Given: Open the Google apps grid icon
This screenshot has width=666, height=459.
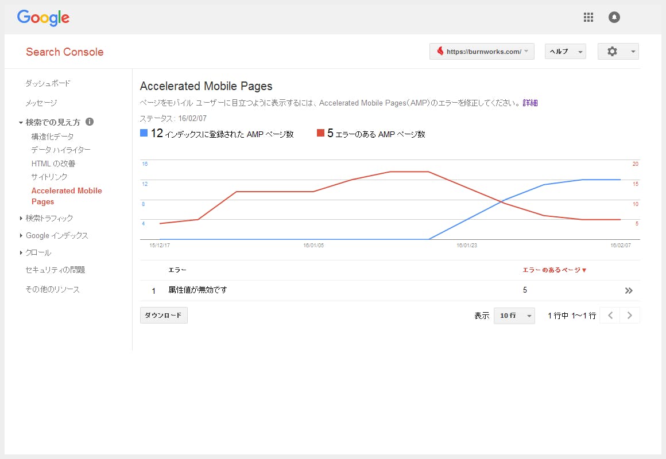Looking at the screenshot, I should [x=588, y=17].
